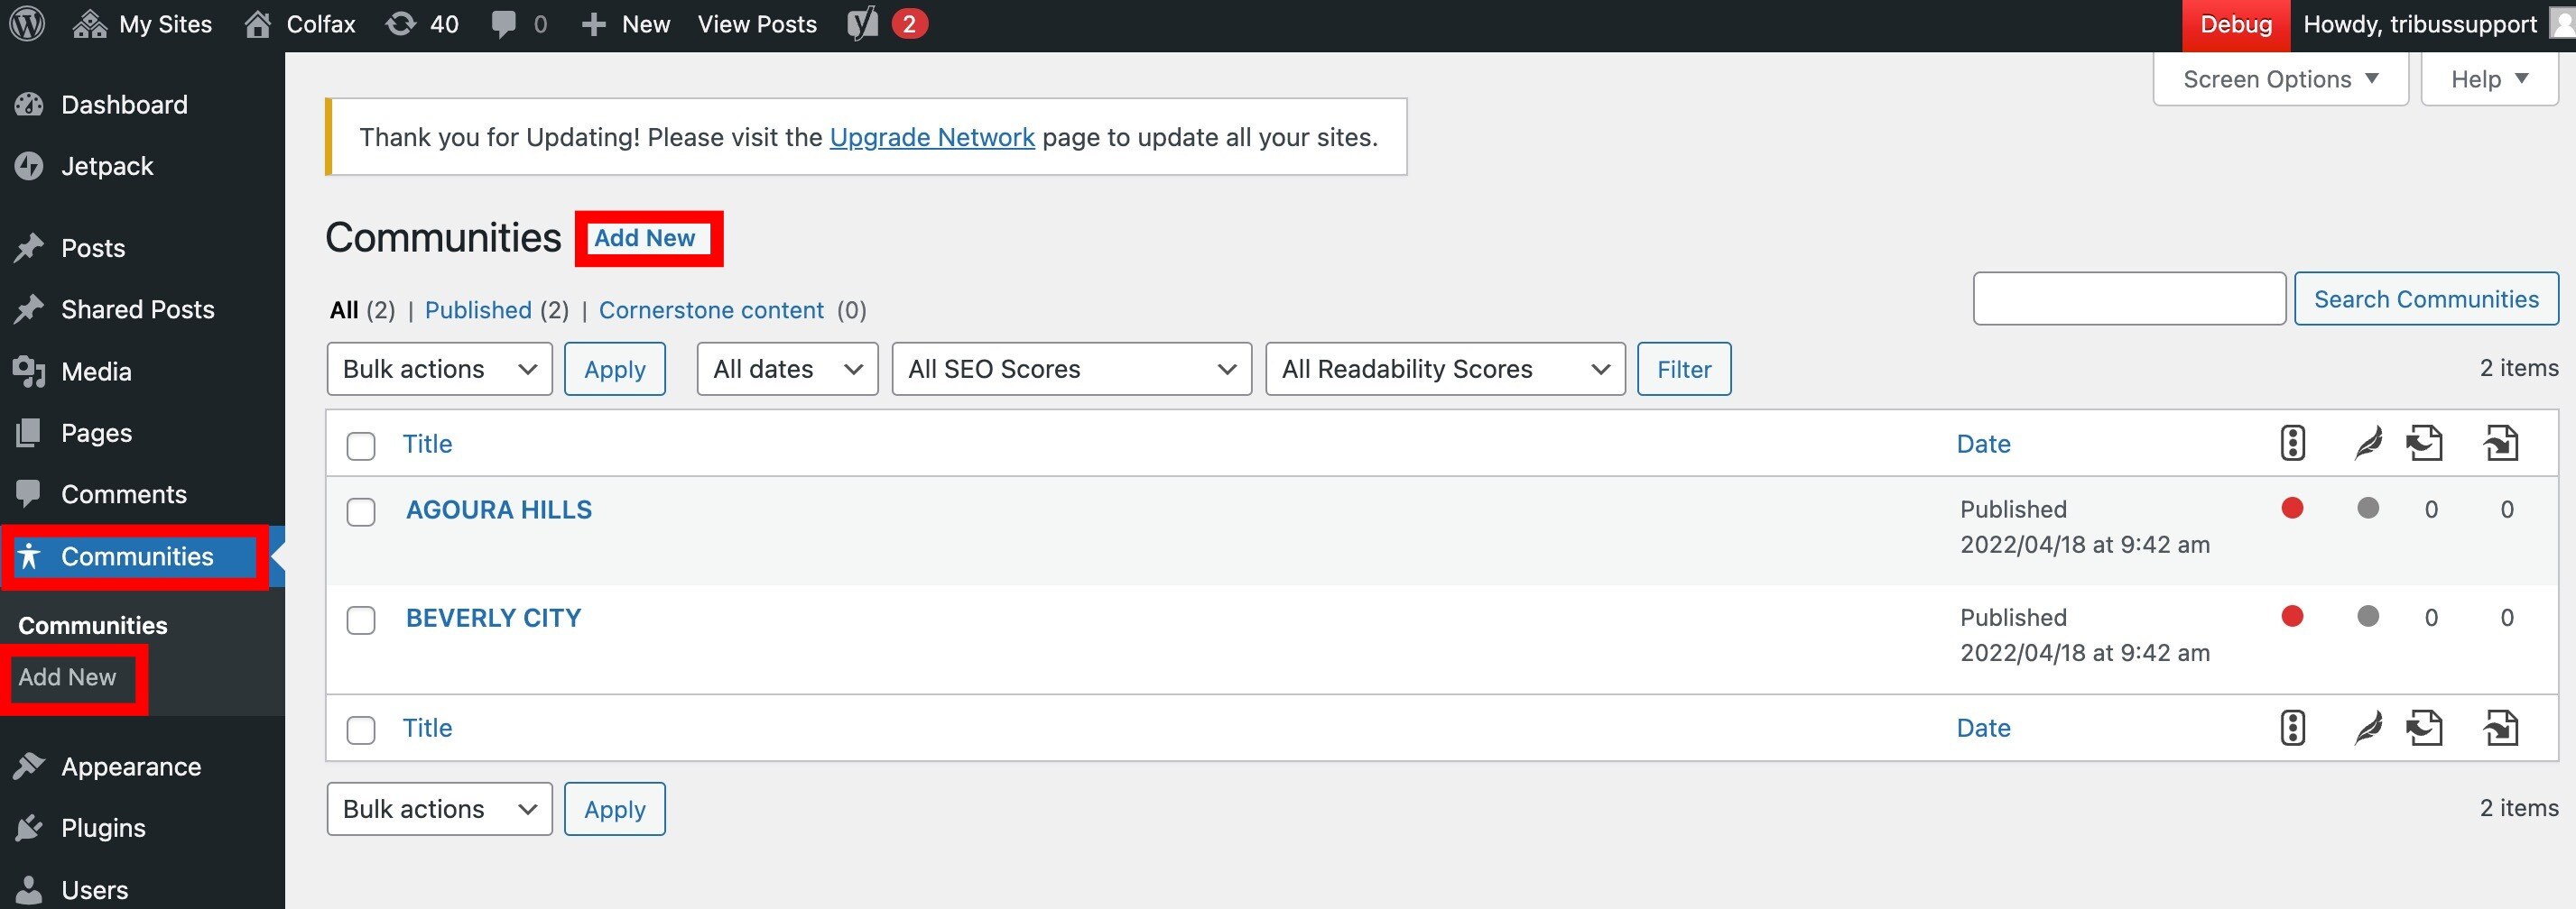Click Readability feather icon in header

click(x=2368, y=443)
